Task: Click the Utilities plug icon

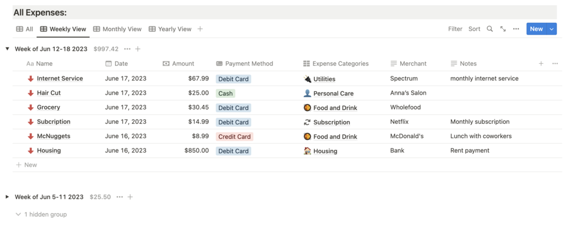Action: (307, 79)
